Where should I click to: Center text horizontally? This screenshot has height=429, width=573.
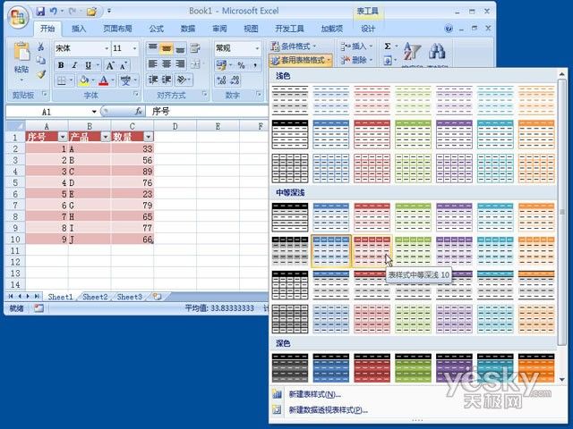[x=167, y=63]
